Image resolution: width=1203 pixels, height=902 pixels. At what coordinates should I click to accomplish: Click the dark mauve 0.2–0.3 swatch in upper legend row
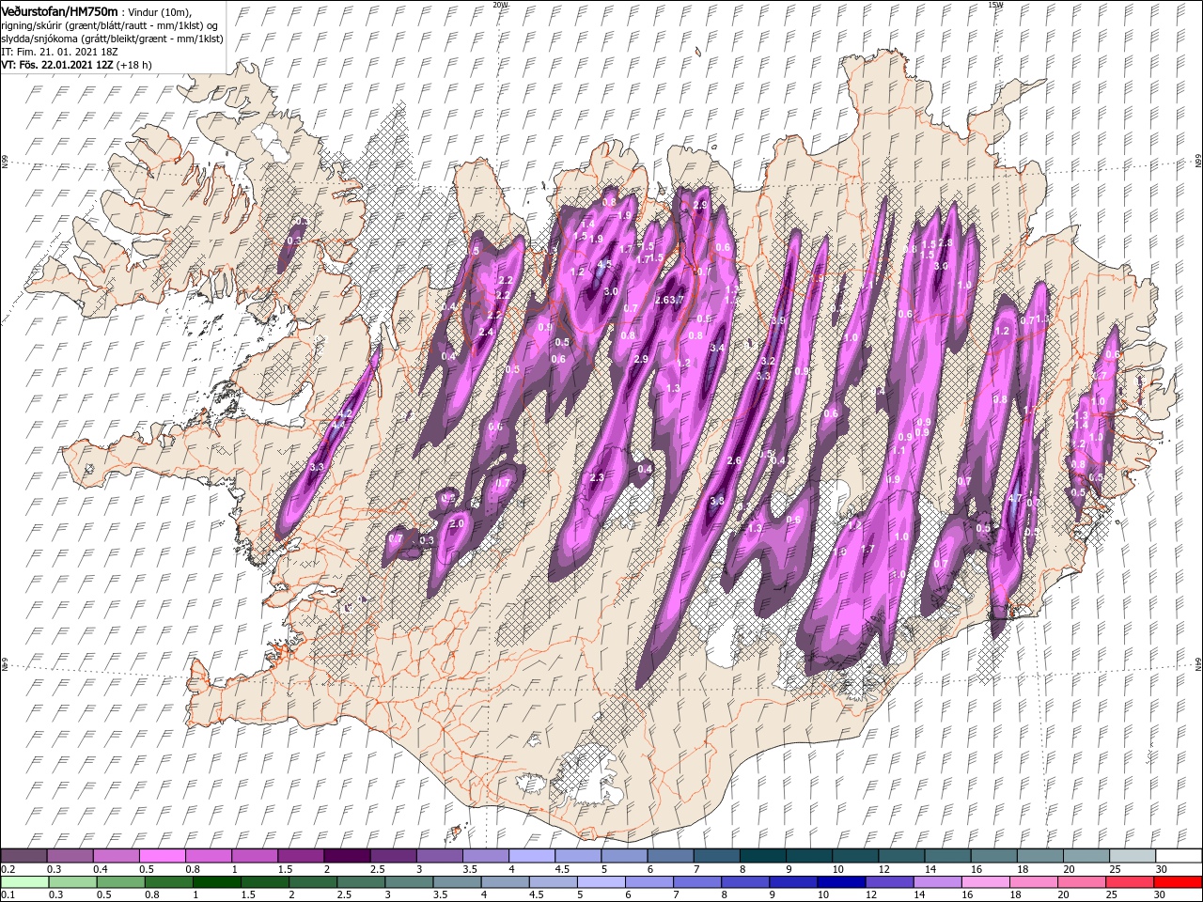(x=24, y=856)
